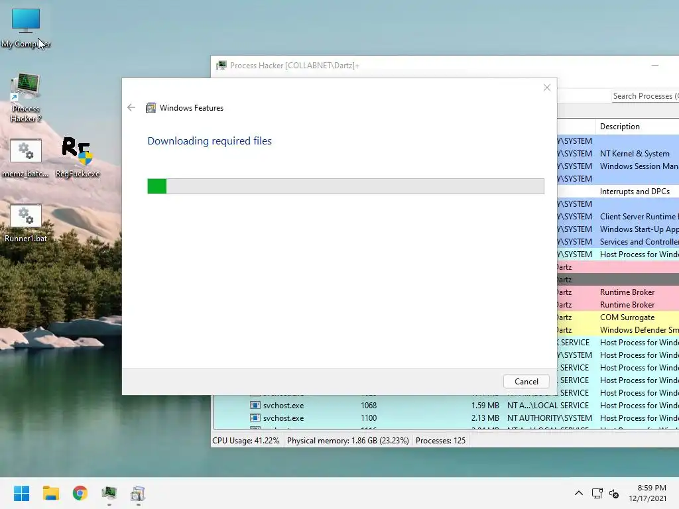Select Windows Defender Sm... process row

(618, 330)
